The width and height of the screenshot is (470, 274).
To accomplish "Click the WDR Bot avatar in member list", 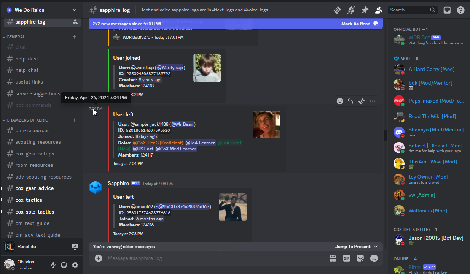I will point(399,40).
